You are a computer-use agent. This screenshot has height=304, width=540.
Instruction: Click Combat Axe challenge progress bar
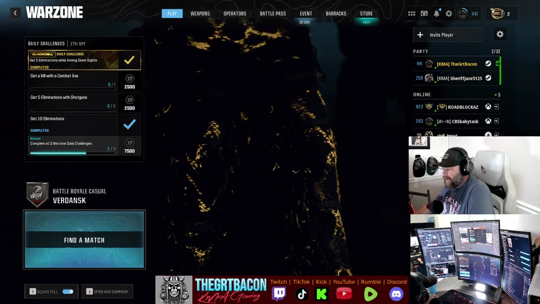73,89
